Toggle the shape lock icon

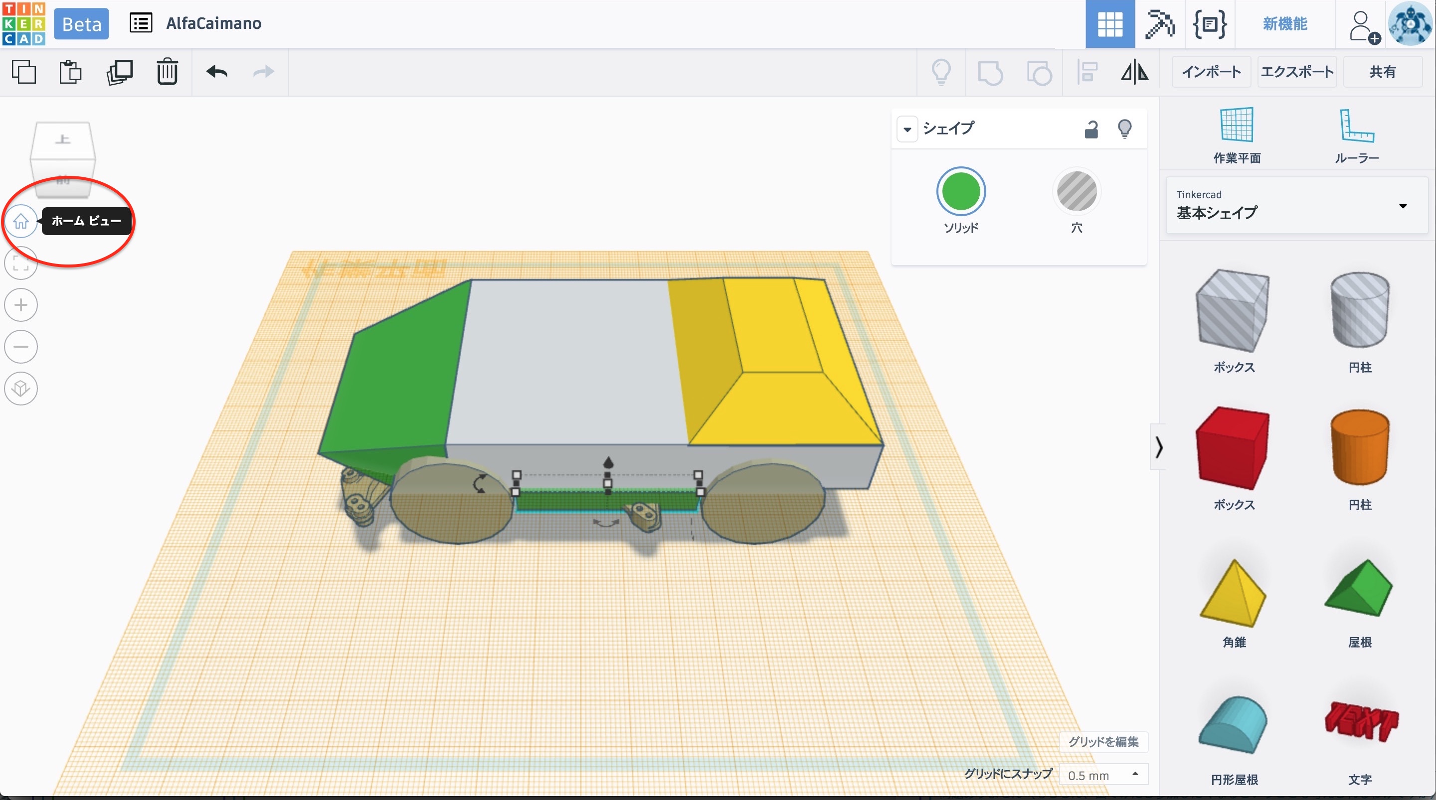pyautogui.click(x=1091, y=129)
